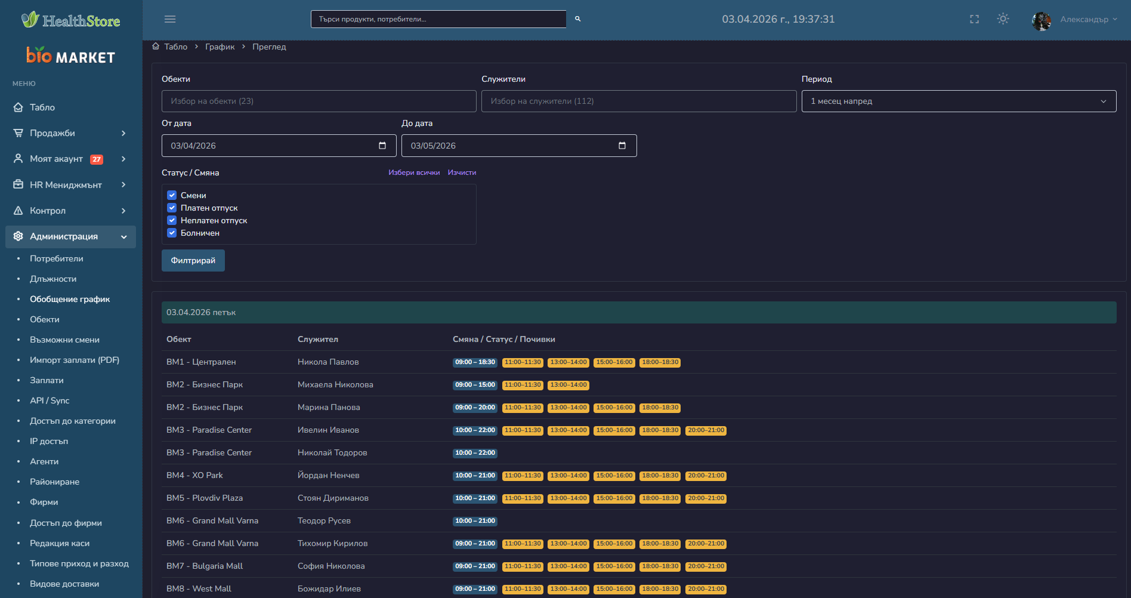Expand the Контрол submenu chevron
The width and height of the screenshot is (1131, 598).
tap(123, 211)
